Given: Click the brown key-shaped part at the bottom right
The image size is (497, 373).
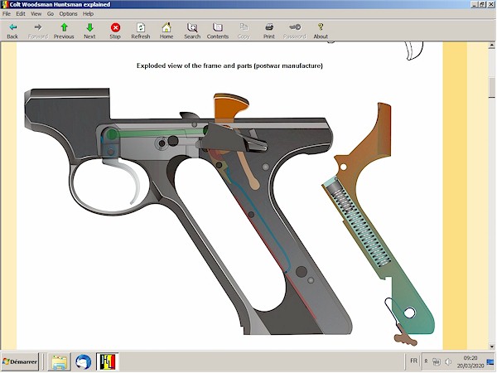Looking at the screenshot, I should click(405, 337).
